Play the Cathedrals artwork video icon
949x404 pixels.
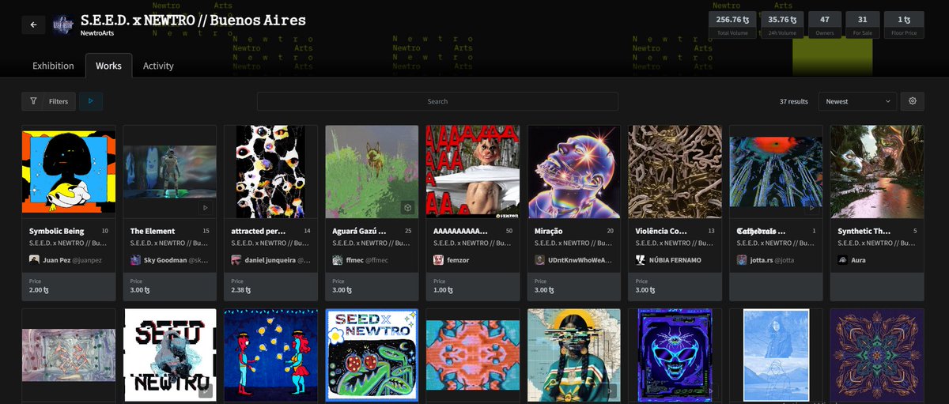813,208
